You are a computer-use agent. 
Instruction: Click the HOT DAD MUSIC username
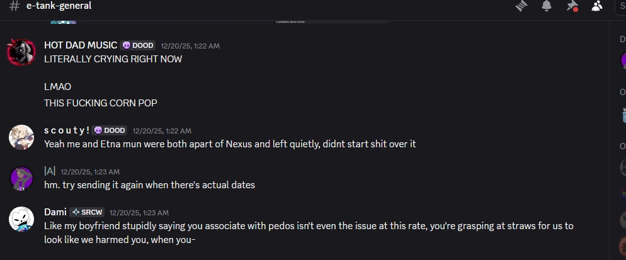(x=81, y=45)
